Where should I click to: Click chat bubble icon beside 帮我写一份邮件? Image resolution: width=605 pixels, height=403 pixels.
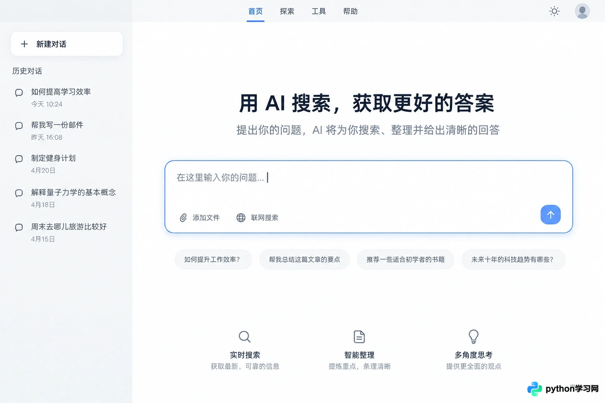click(x=19, y=126)
